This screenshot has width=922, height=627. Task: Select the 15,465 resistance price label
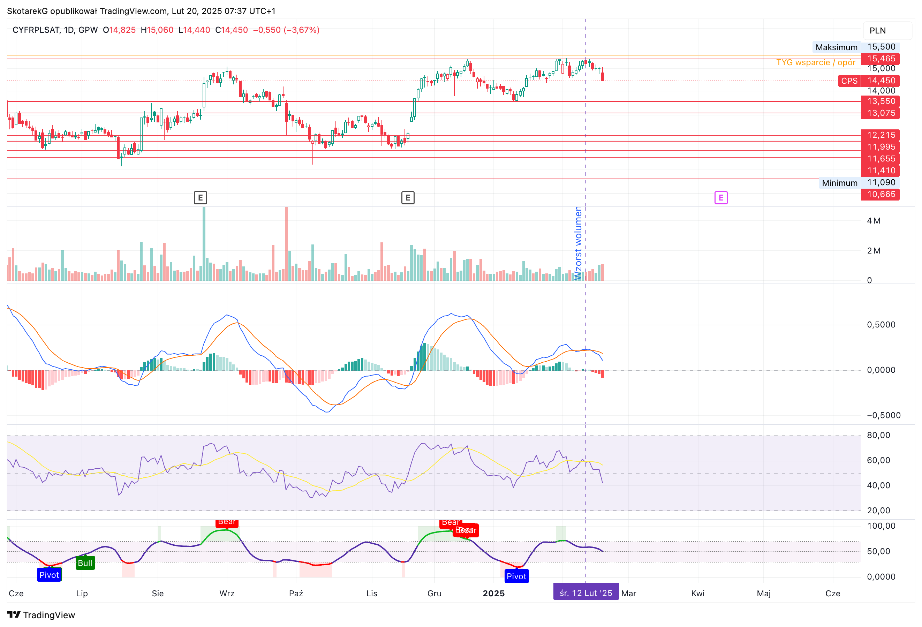[x=881, y=59]
